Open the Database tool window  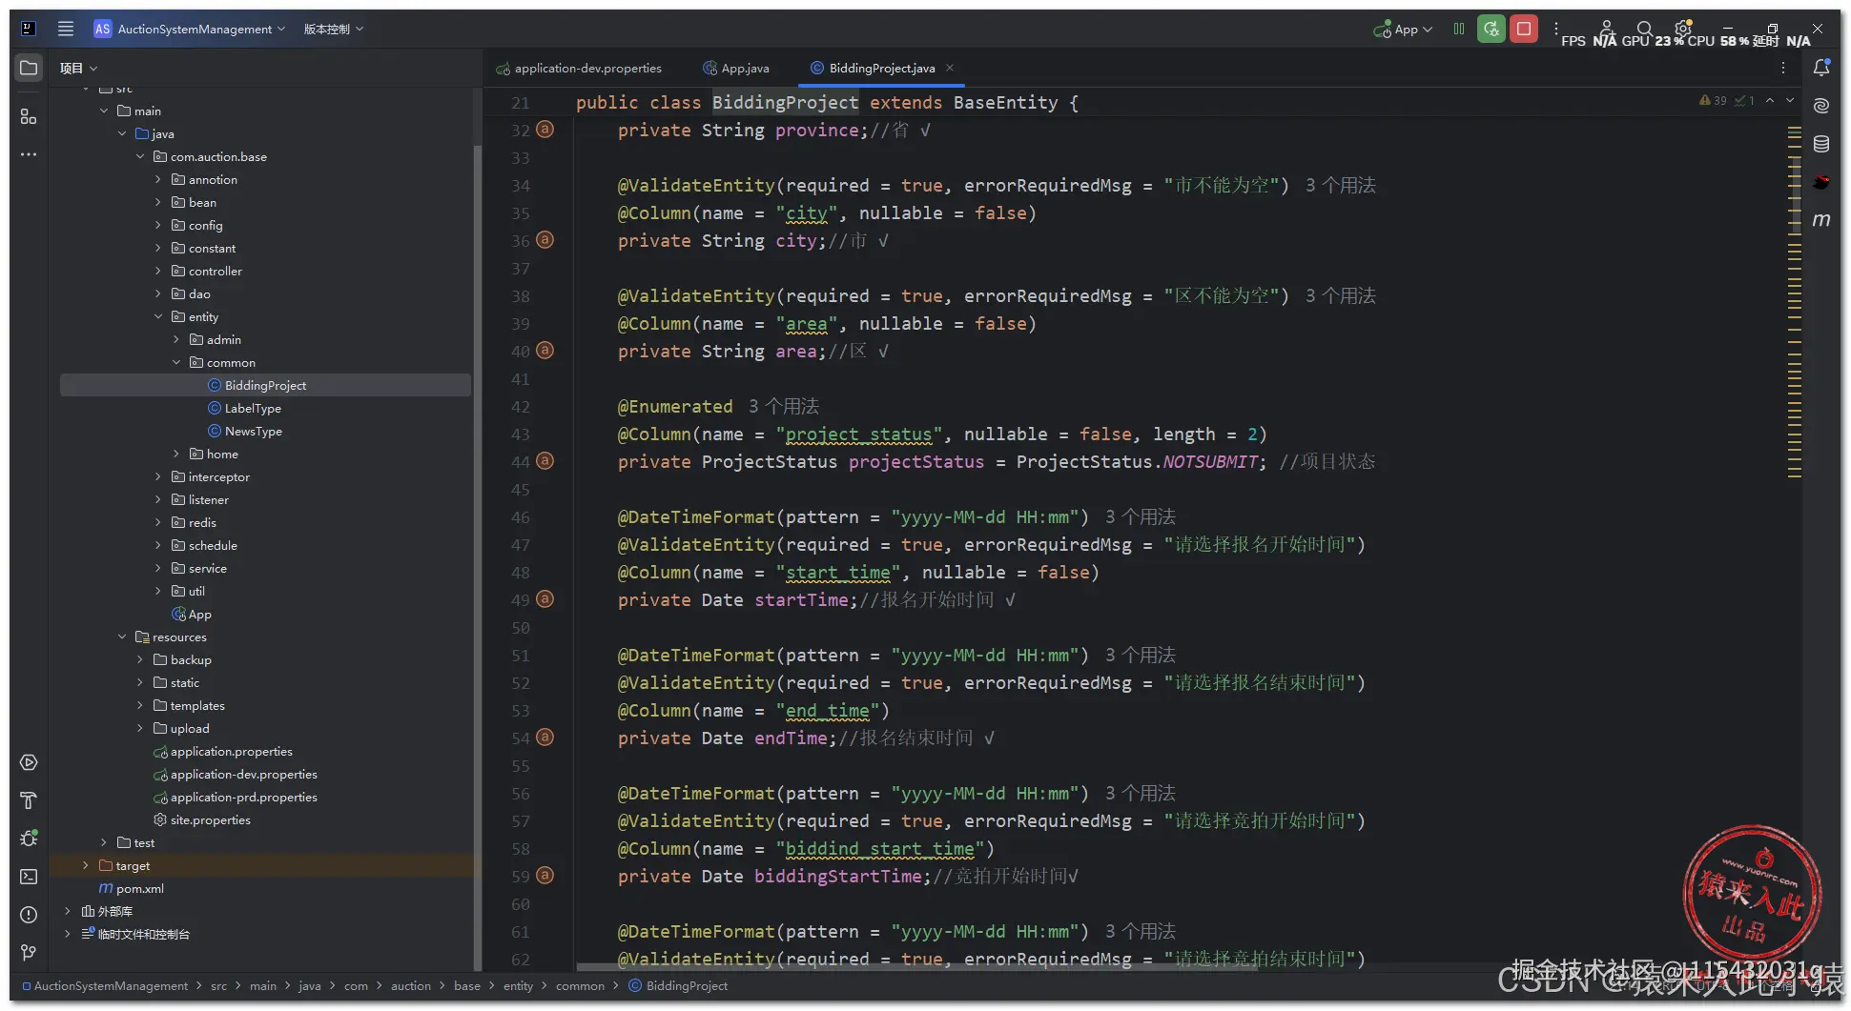pos(1821,144)
